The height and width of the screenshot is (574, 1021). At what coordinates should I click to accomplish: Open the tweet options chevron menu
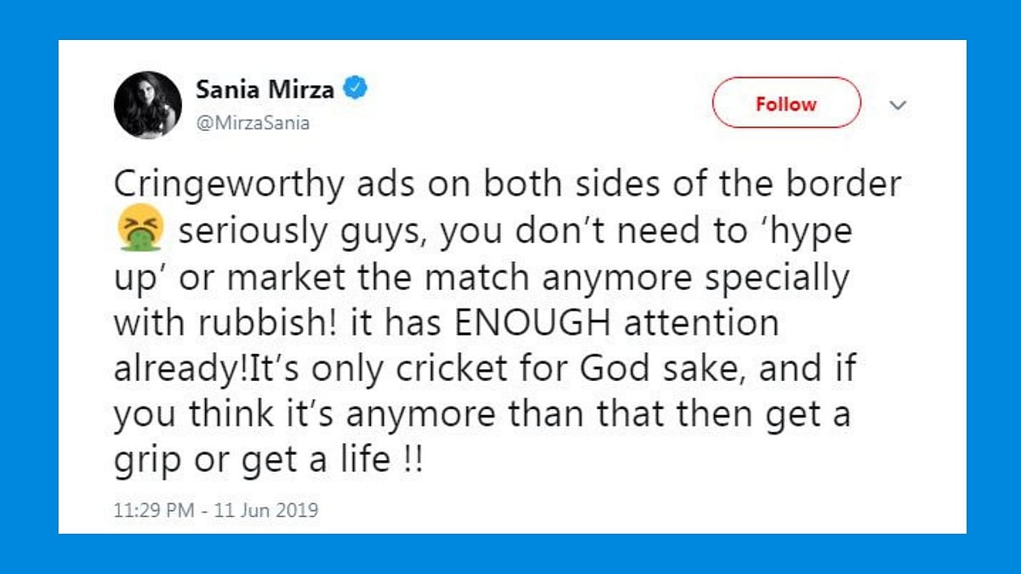898,105
